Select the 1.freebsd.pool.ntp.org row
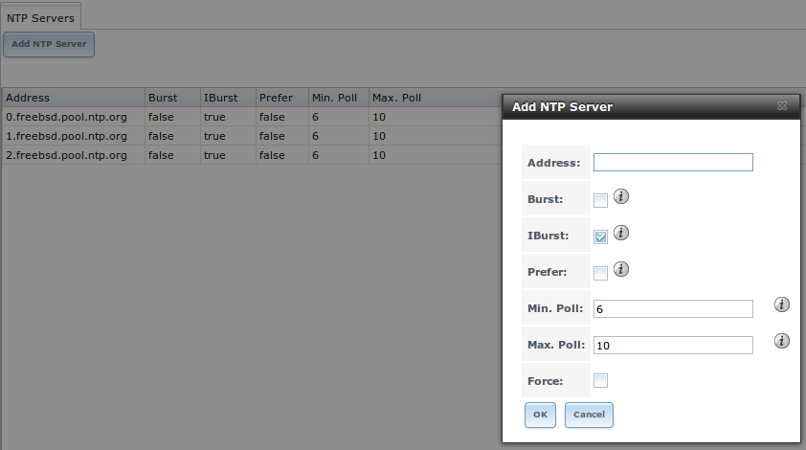This screenshot has width=806, height=450. tap(252, 136)
